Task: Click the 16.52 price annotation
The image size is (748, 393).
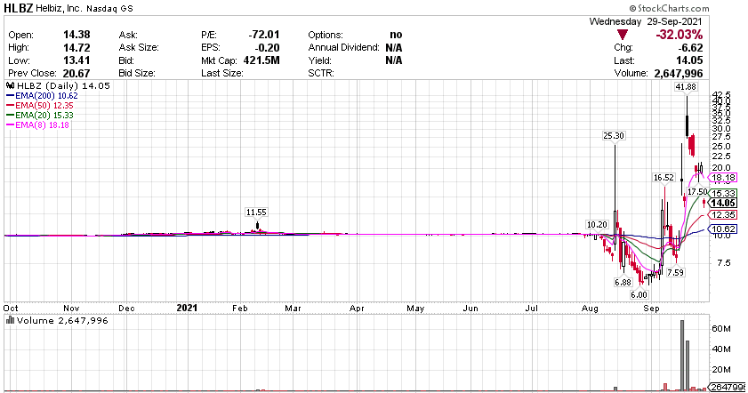Action: pyautogui.click(x=664, y=178)
